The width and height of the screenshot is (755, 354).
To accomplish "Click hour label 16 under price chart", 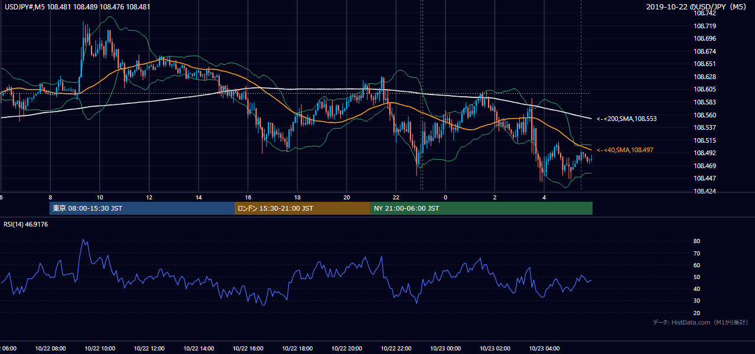I will (x=248, y=197).
